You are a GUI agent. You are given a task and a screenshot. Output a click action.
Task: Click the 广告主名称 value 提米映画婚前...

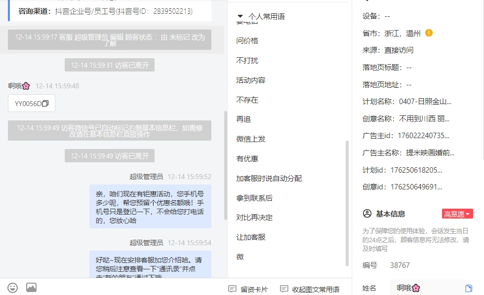tap(430, 153)
